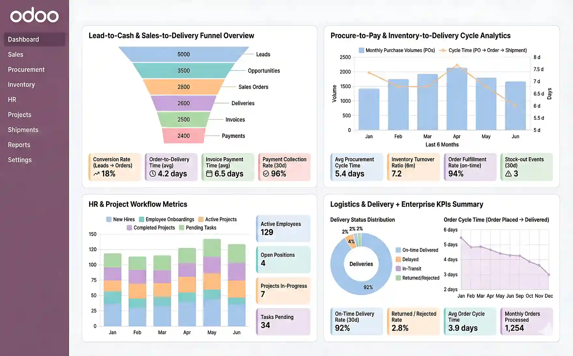Screen dimensions: 573x356
Task: Open the Projects In-Progress card
Action: coord(283,290)
